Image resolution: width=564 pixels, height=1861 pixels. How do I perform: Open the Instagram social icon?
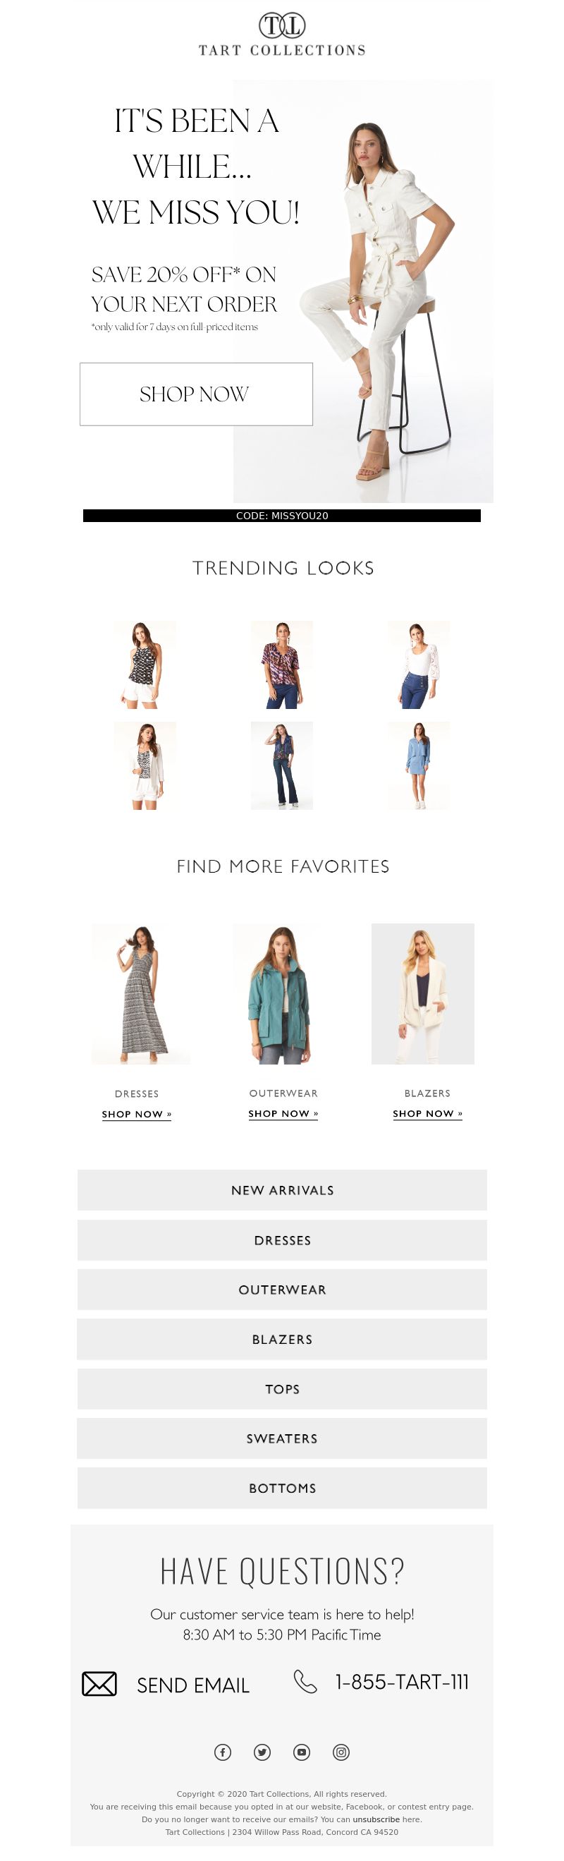(x=341, y=1751)
